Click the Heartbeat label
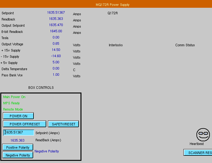Image resolution: width=212 pixels, height=163 pixels. click(x=196, y=144)
